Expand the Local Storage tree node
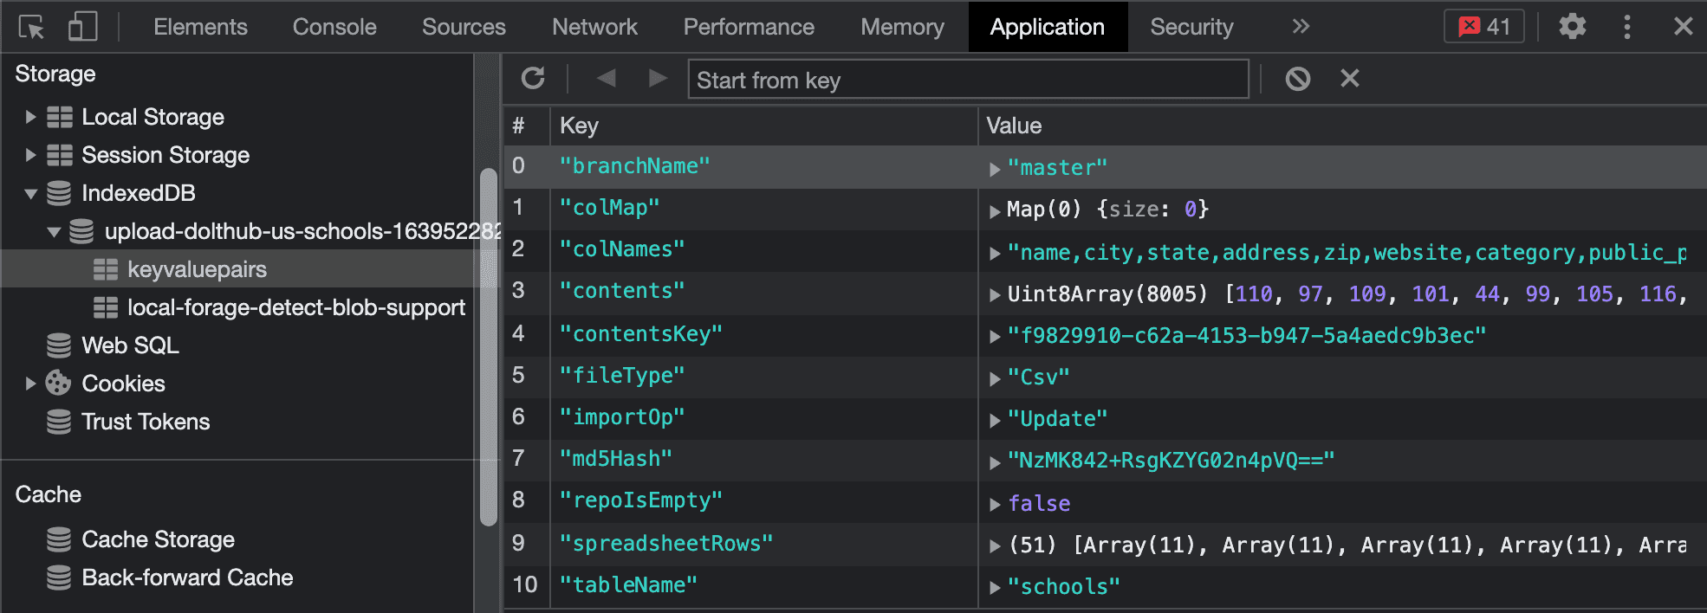 click(x=30, y=117)
